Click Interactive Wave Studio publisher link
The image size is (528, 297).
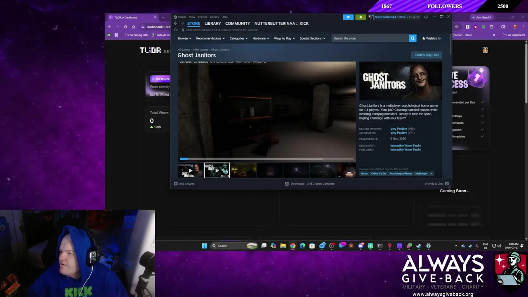click(x=405, y=150)
